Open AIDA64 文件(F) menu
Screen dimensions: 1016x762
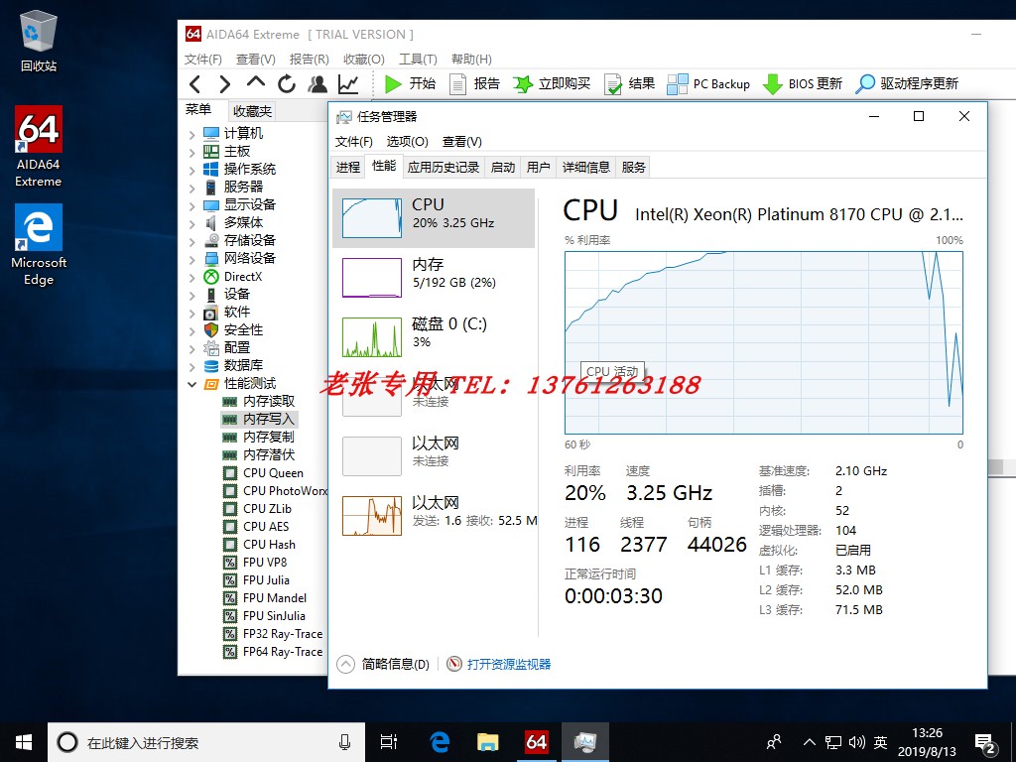[202, 59]
